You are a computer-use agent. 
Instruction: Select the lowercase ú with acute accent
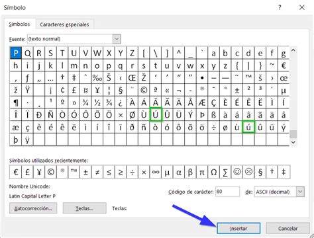(248, 127)
